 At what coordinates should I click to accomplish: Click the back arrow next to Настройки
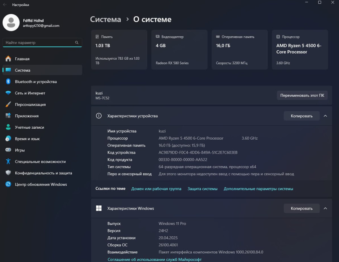coord(5,5)
